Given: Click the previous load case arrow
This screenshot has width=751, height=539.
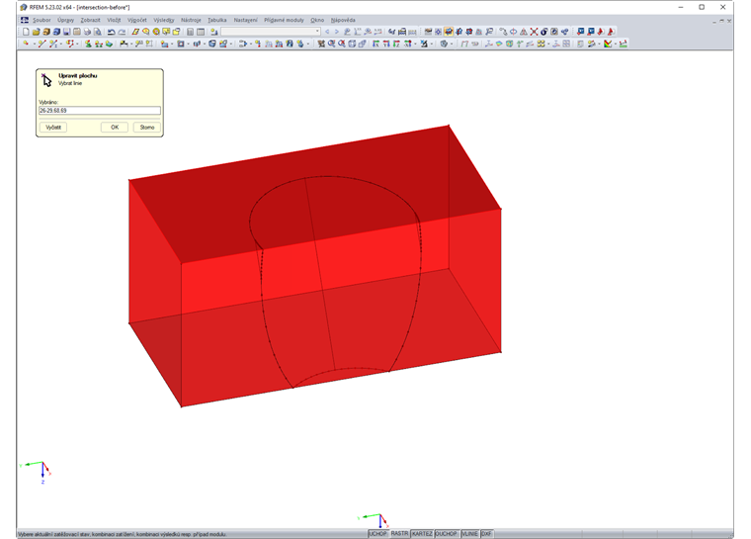Looking at the screenshot, I should [327, 32].
